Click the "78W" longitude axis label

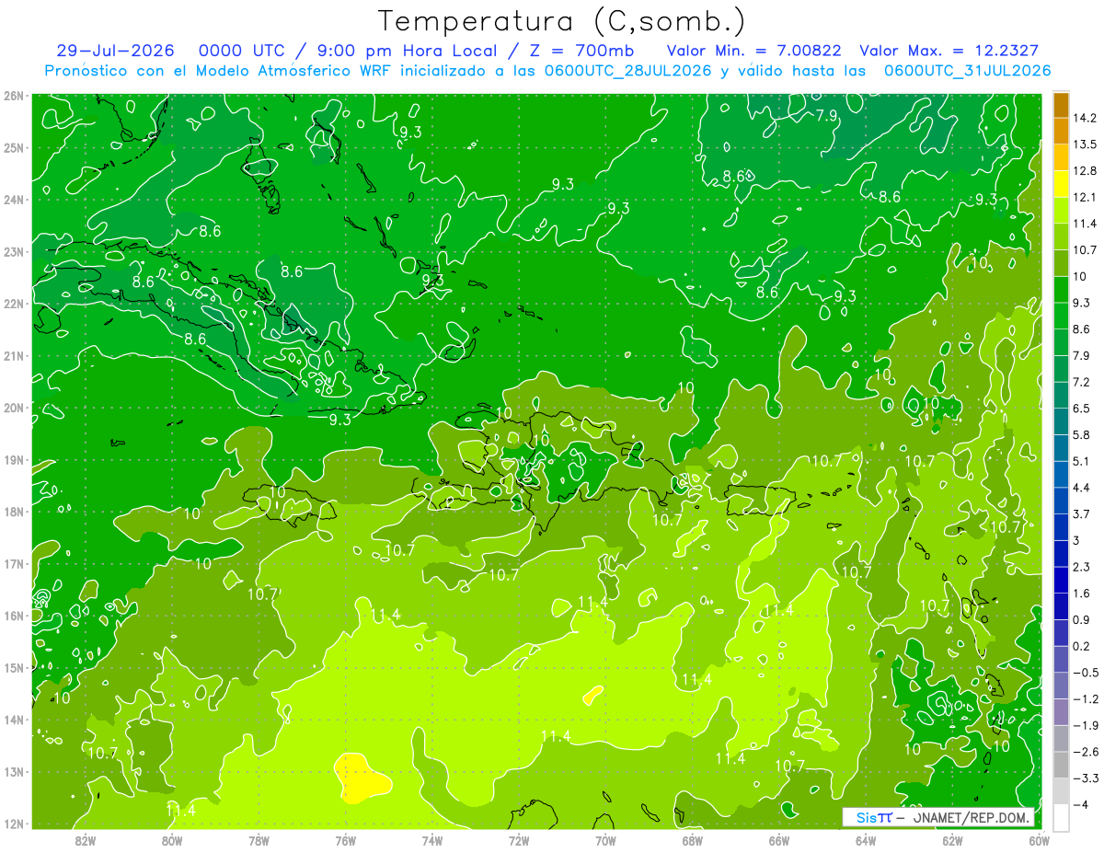point(259,840)
